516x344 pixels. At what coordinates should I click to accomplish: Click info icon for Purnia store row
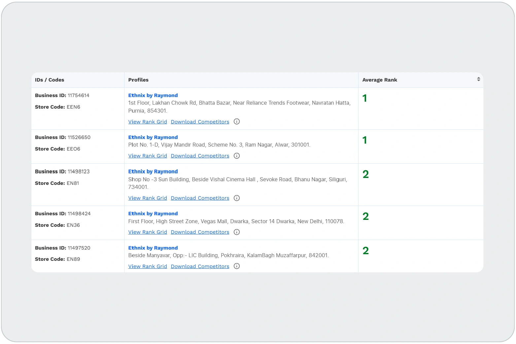point(236,121)
